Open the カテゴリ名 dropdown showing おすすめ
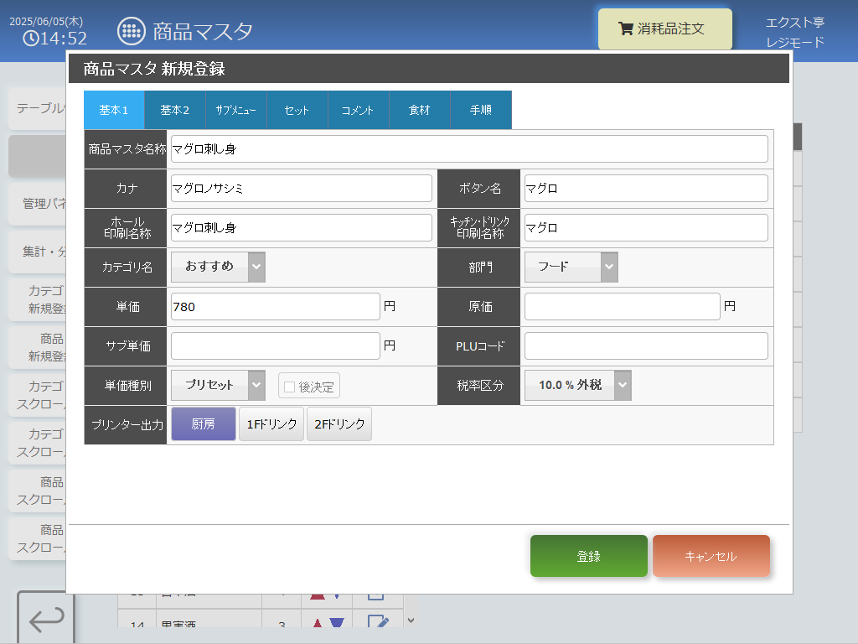 pos(219,267)
